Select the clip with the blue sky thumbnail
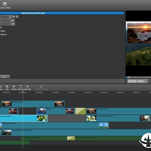This screenshot has width=151, height=151. [x=54, y=125]
